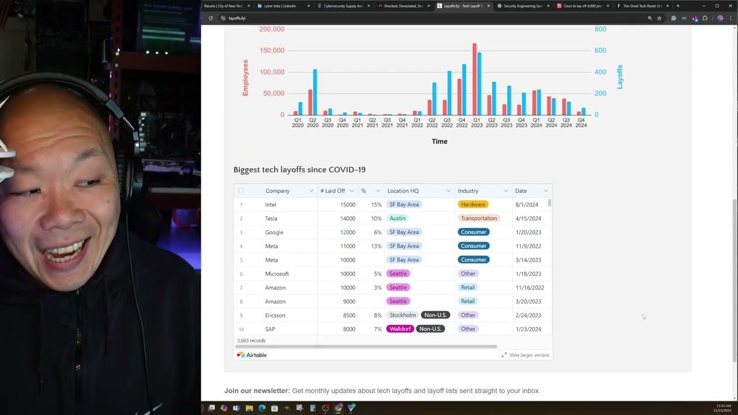Click the Transportation tag in Tesla row
Viewport: 738px width, 415px height.
click(x=479, y=218)
